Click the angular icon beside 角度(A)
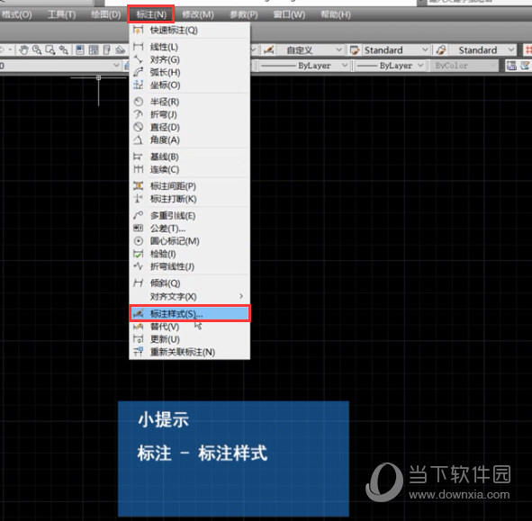This screenshot has height=521, width=532. (x=138, y=139)
